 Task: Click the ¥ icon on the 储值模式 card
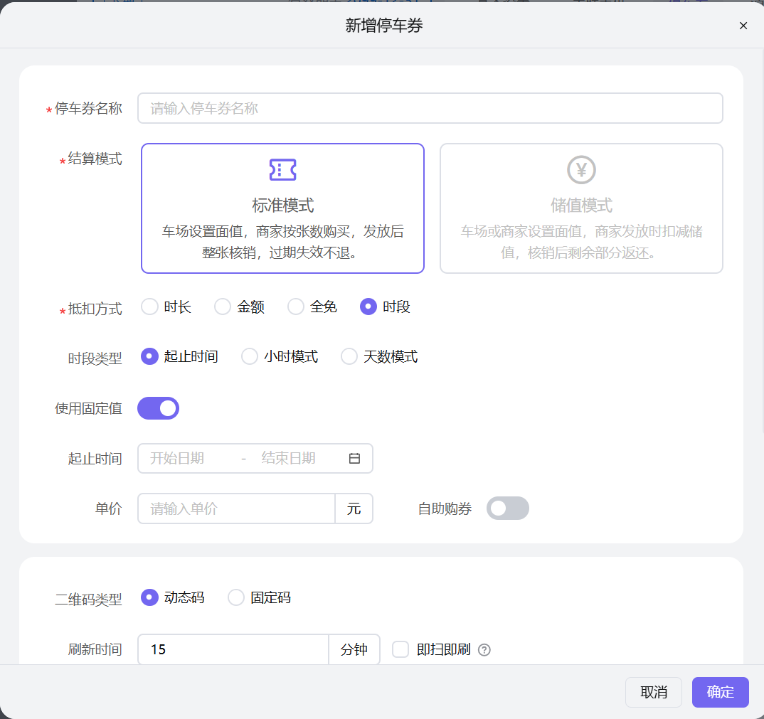click(x=580, y=170)
